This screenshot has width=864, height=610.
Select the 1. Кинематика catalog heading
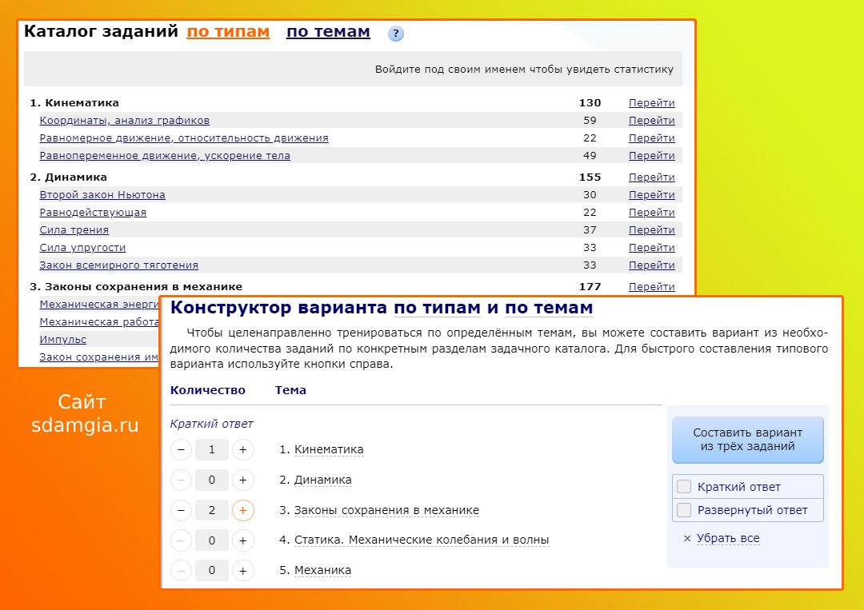pos(74,103)
